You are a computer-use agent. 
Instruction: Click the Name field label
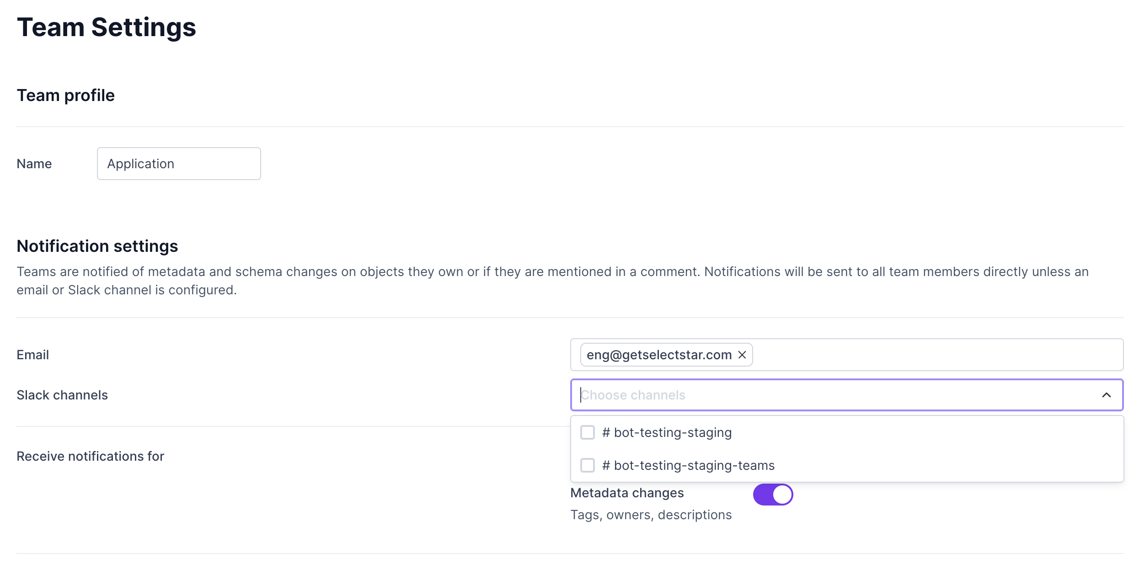click(x=34, y=164)
